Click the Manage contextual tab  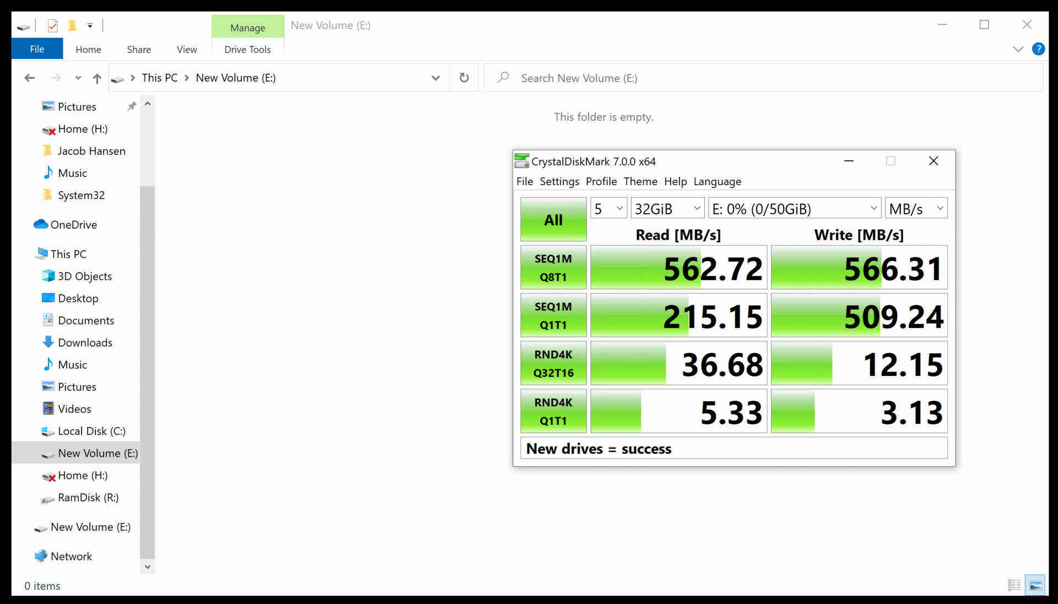[247, 27]
